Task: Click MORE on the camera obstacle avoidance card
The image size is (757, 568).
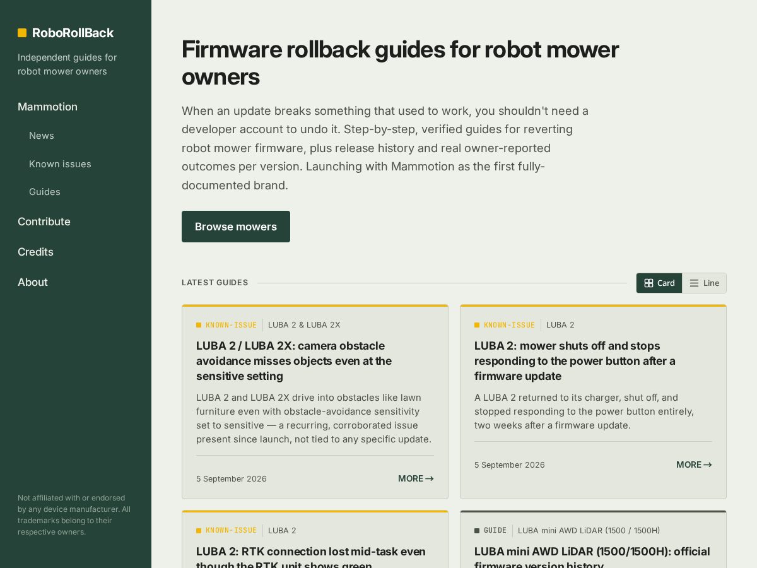Action: (x=416, y=478)
